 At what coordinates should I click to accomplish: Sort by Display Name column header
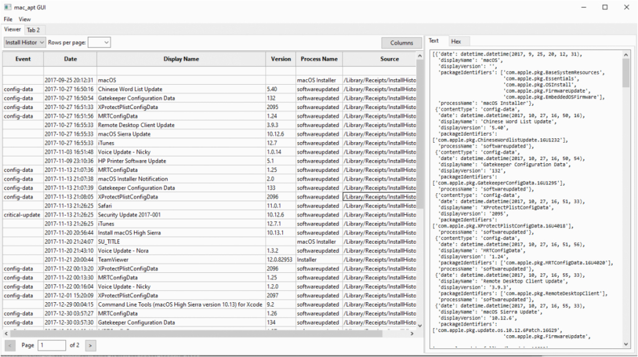[x=181, y=59]
